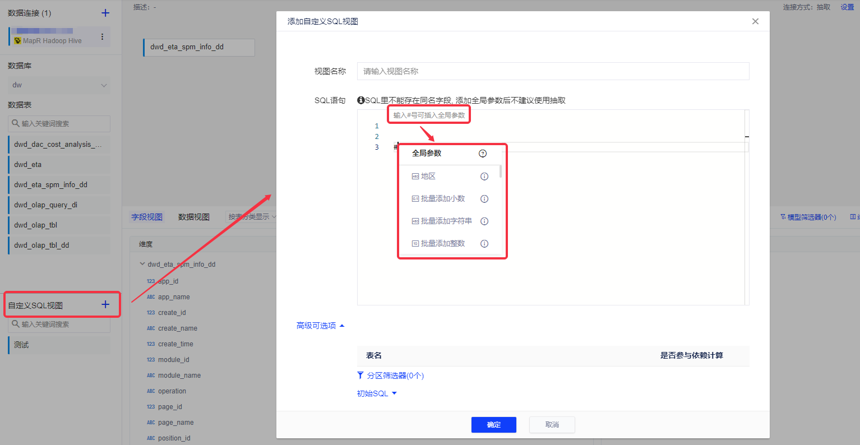
Task: Click the 确定 button
Action: [493, 425]
